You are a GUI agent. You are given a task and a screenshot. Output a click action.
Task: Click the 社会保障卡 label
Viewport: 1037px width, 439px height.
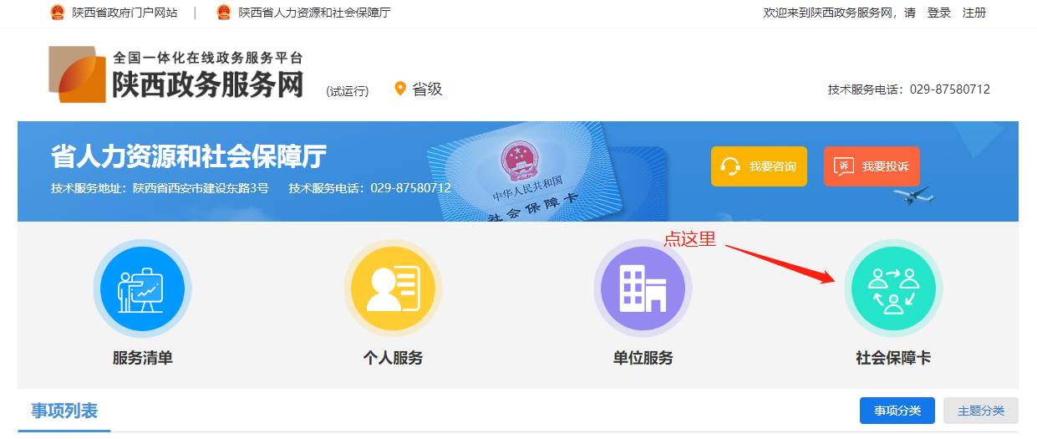point(893,358)
